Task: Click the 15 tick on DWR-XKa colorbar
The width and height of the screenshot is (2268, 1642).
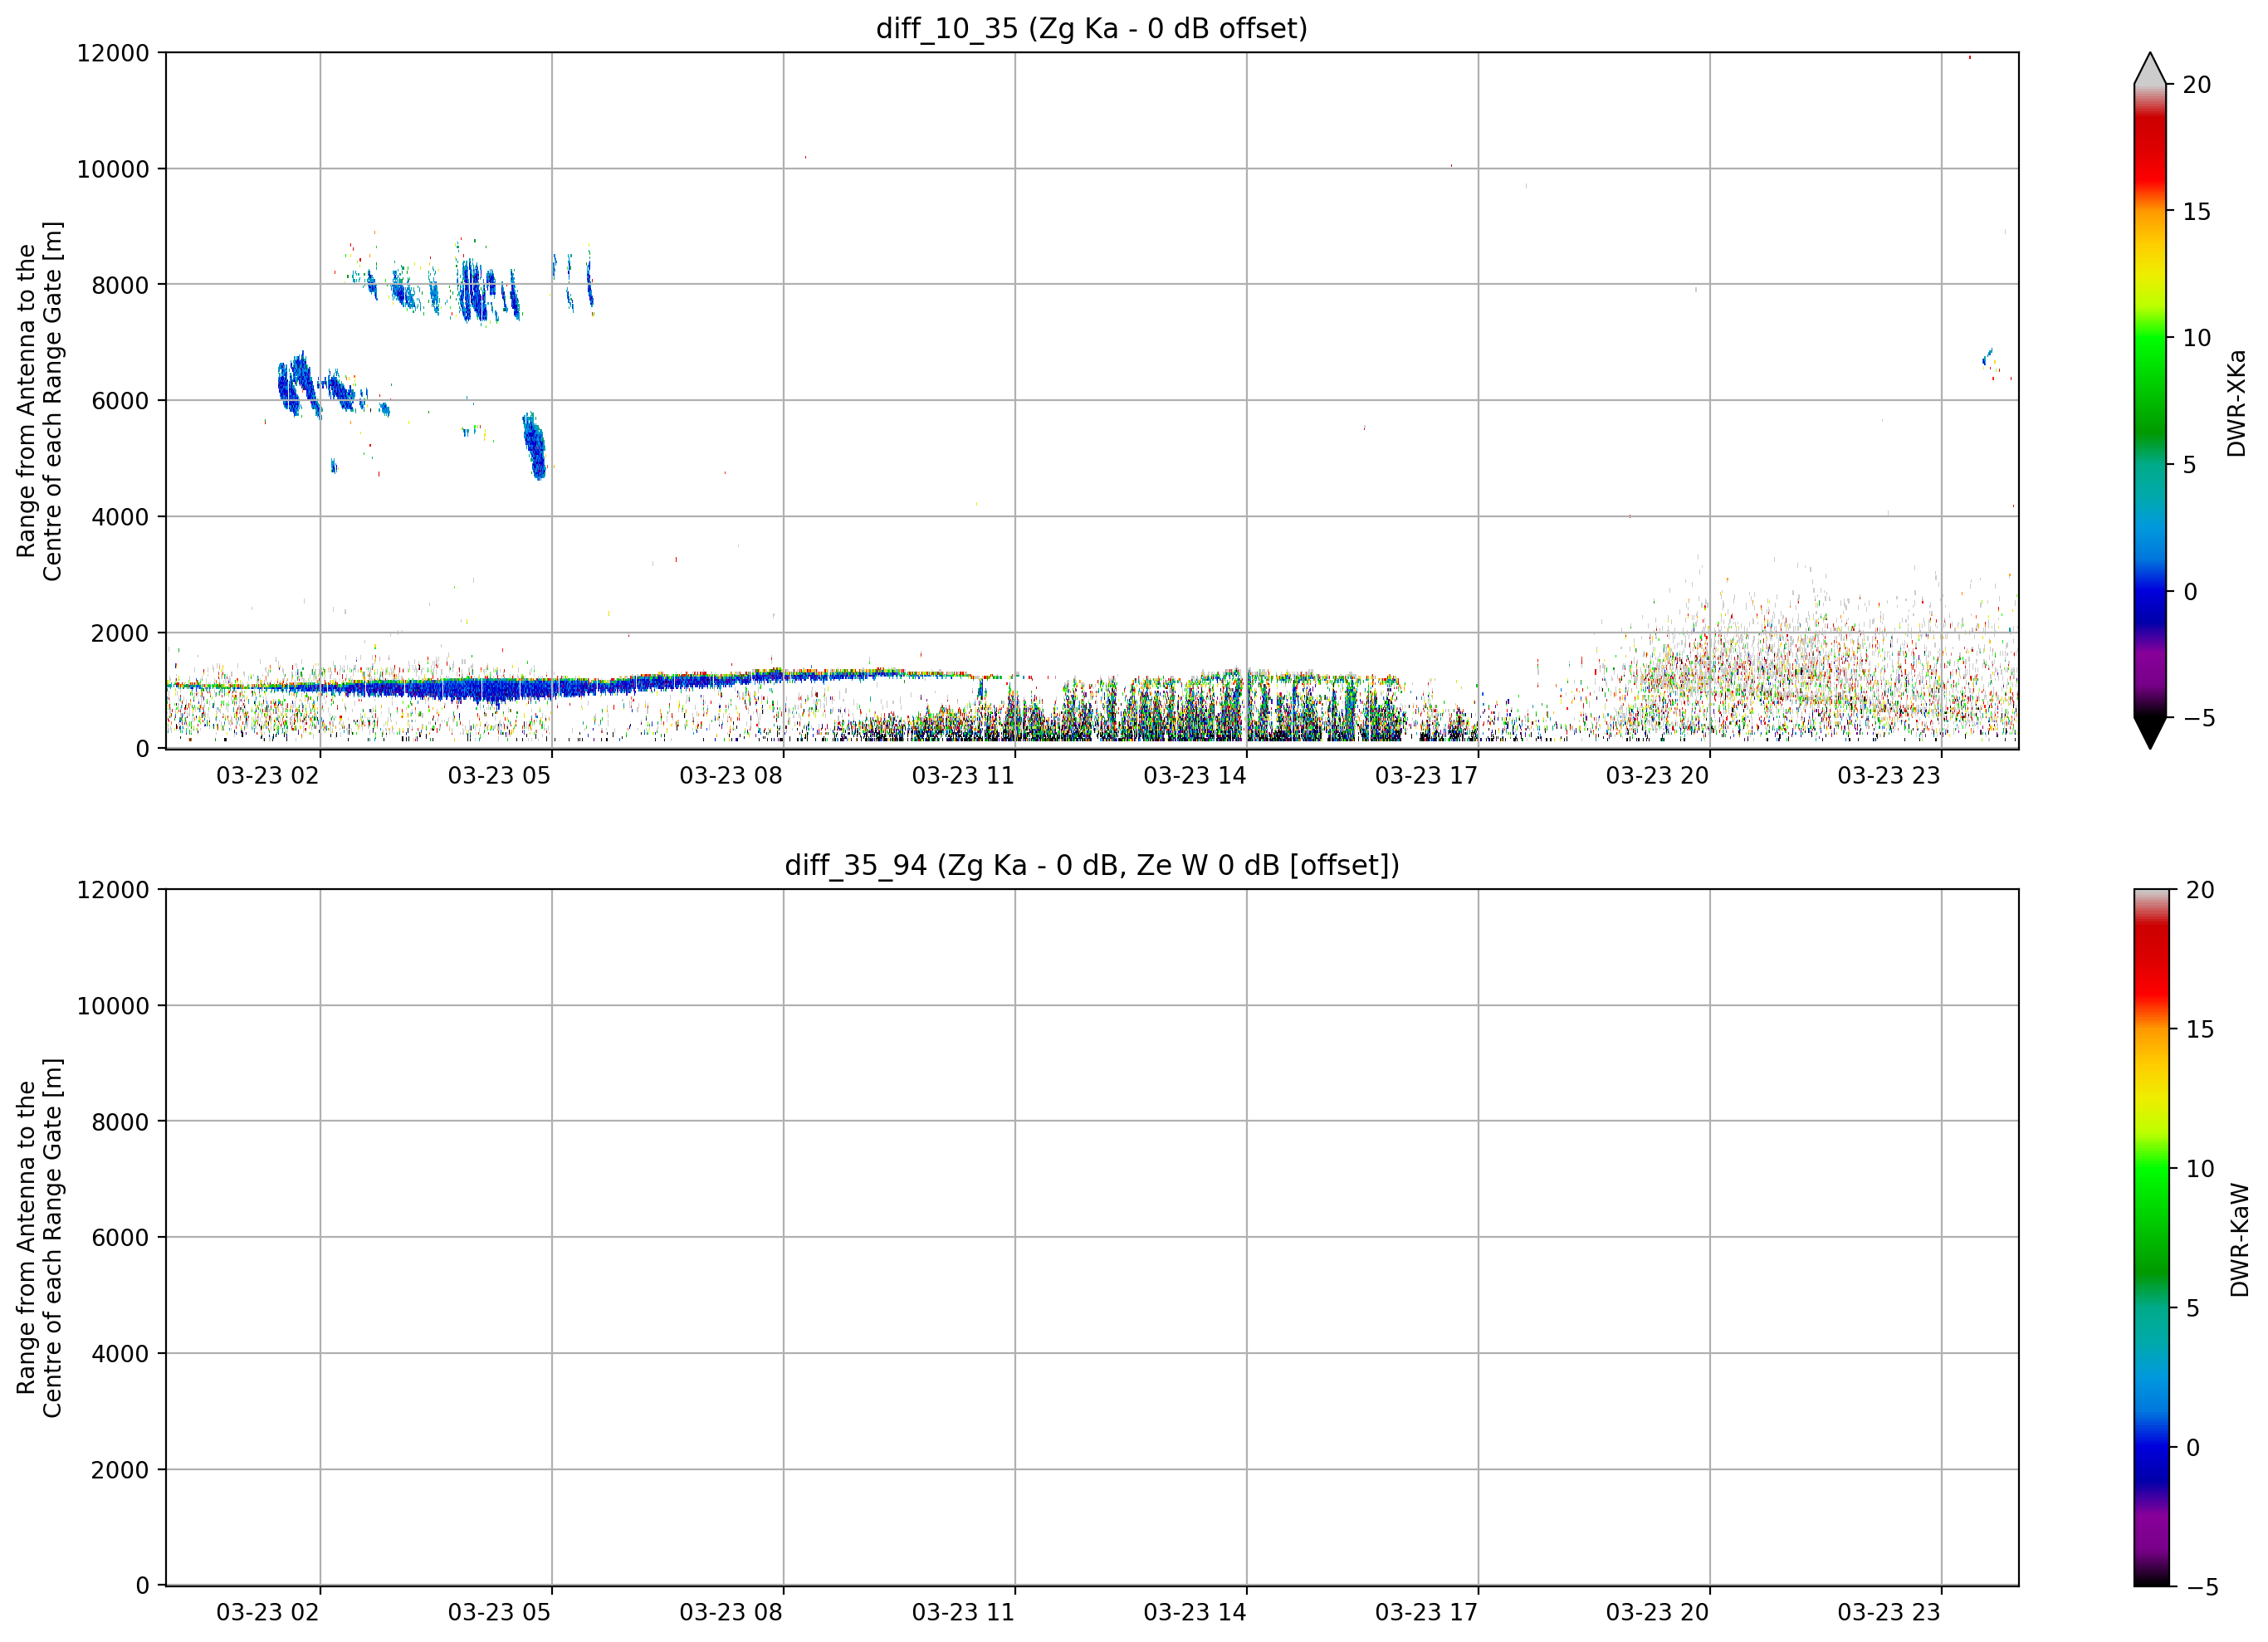Action: (x=2195, y=212)
